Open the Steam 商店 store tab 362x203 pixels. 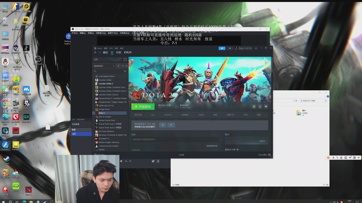click(x=105, y=52)
